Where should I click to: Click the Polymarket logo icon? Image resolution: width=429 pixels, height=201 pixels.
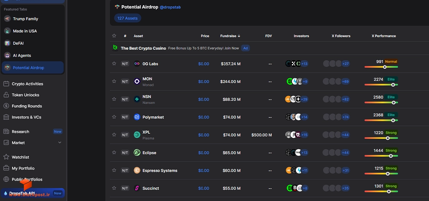(x=137, y=117)
